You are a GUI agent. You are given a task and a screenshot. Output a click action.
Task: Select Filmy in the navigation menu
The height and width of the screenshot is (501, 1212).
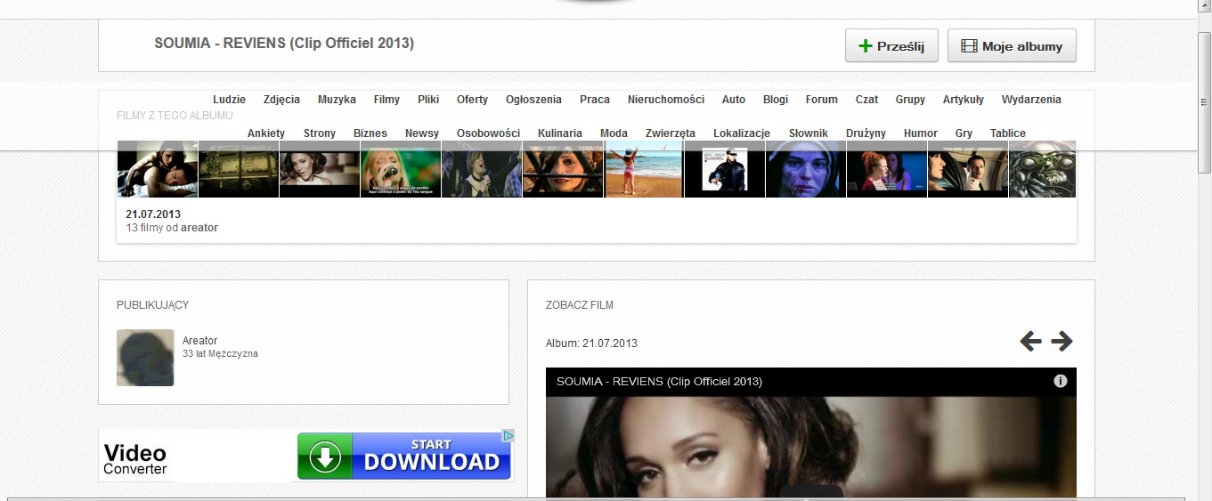(386, 100)
